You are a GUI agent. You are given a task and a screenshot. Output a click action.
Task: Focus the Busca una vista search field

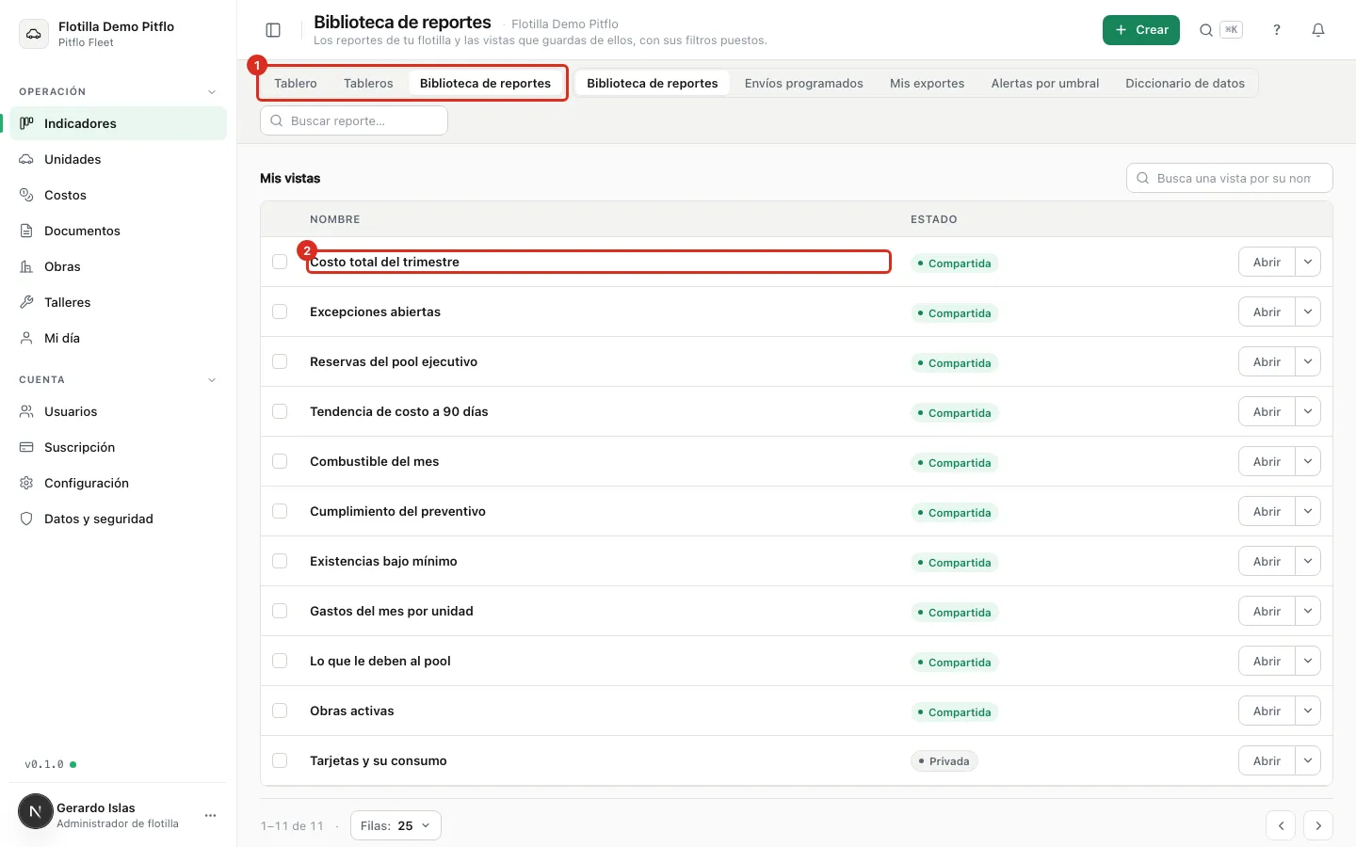[1230, 178]
